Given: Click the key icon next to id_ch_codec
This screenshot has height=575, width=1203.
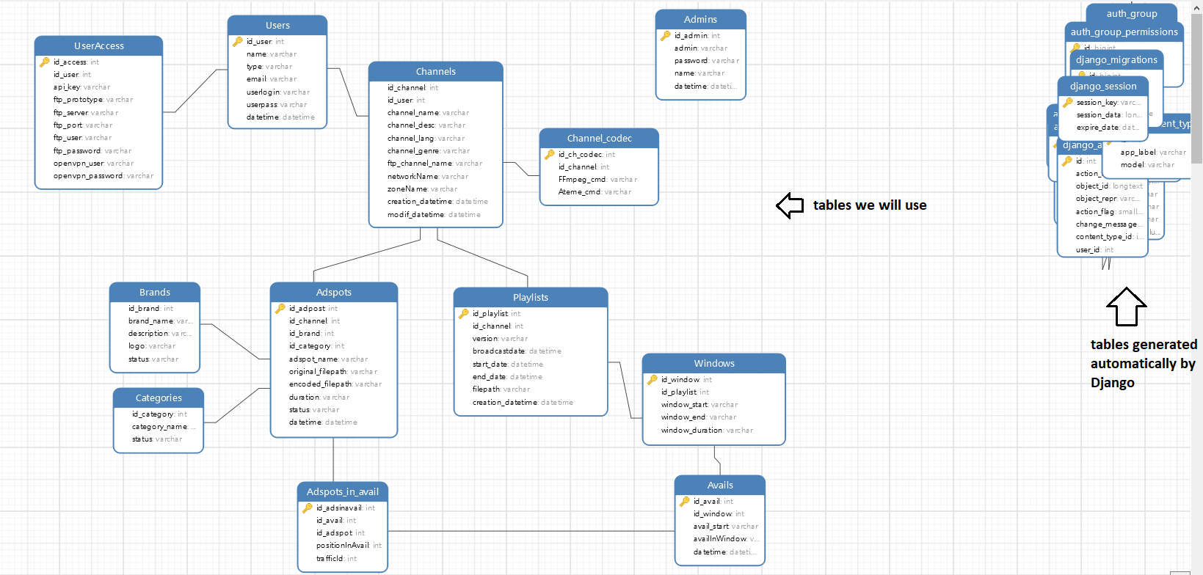Looking at the screenshot, I should [x=550, y=155].
